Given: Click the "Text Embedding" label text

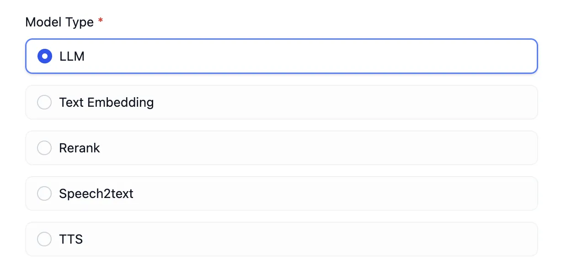Looking at the screenshot, I should tap(106, 102).
